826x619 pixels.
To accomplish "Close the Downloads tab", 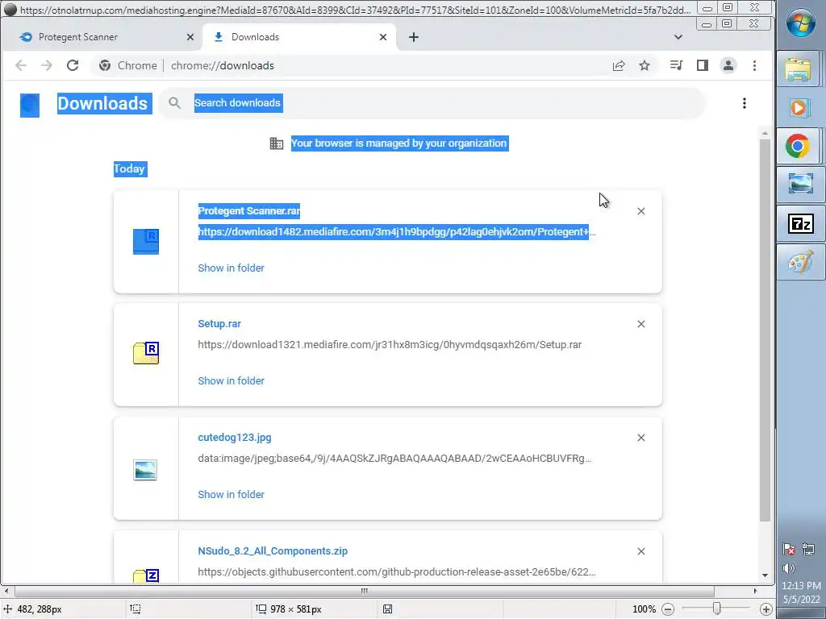I will coord(383,37).
